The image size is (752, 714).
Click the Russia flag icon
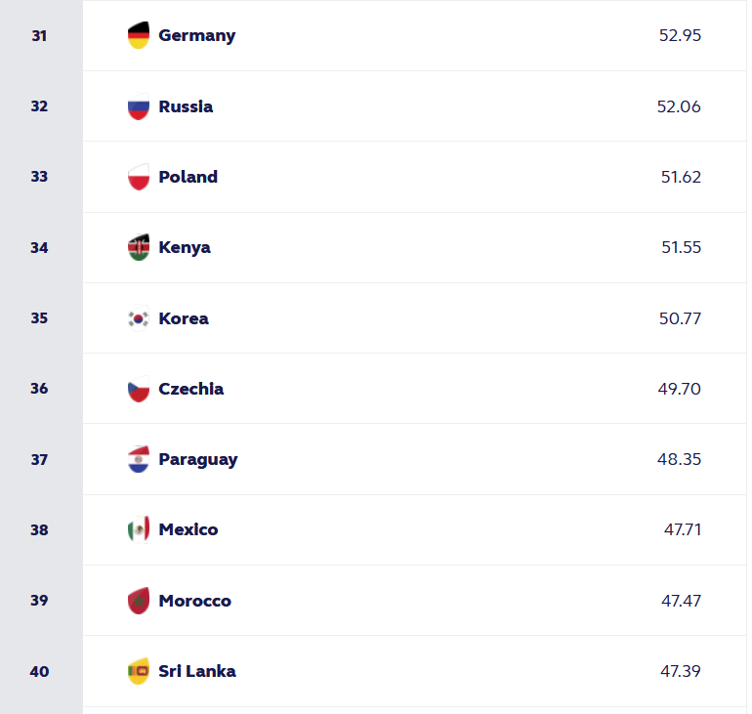click(139, 106)
